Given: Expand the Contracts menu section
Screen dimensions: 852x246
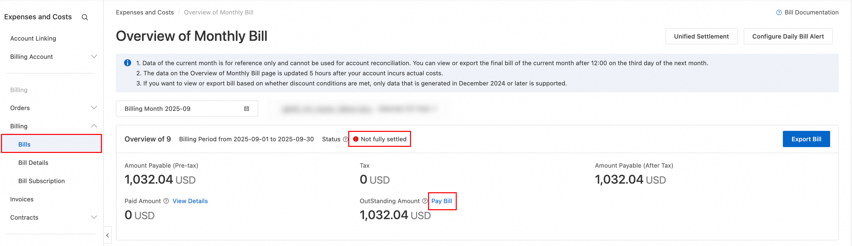Looking at the screenshot, I should click(x=94, y=217).
